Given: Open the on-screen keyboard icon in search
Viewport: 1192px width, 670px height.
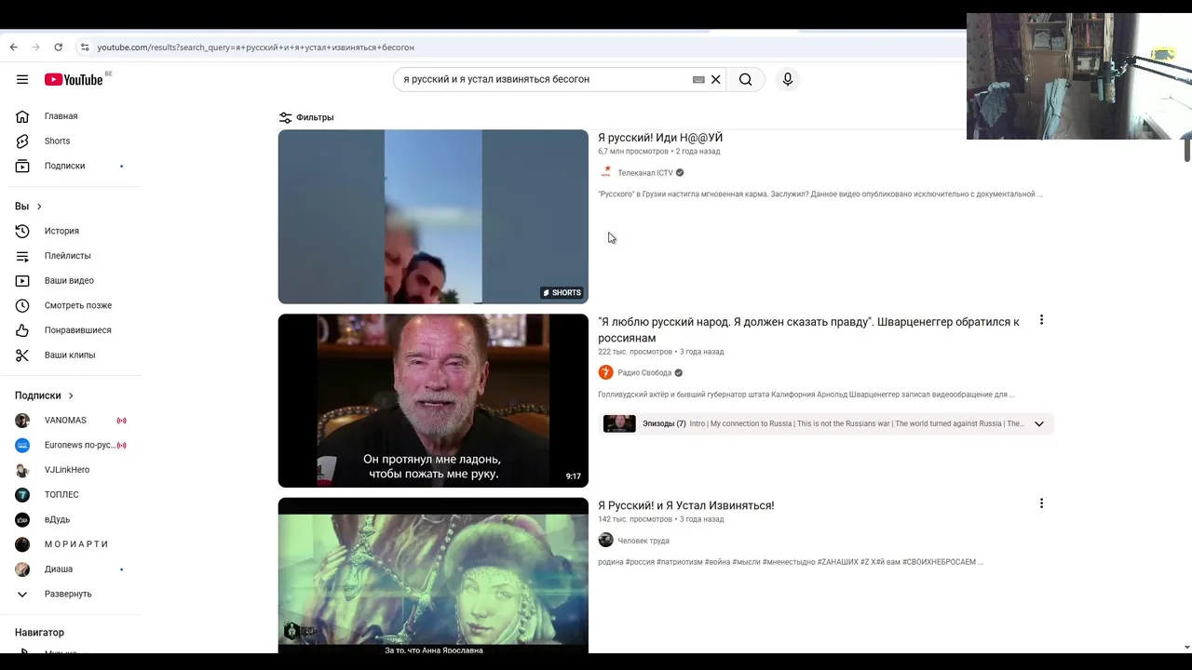Looking at the screenshot, I should (698, 79).
